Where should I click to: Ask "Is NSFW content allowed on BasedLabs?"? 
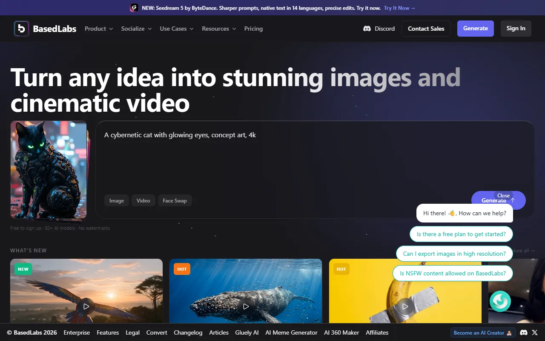point(453,273)
